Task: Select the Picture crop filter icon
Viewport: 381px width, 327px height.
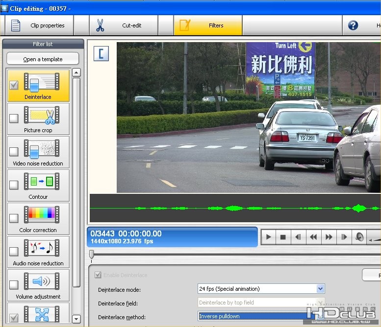Action: coord(42,116)
